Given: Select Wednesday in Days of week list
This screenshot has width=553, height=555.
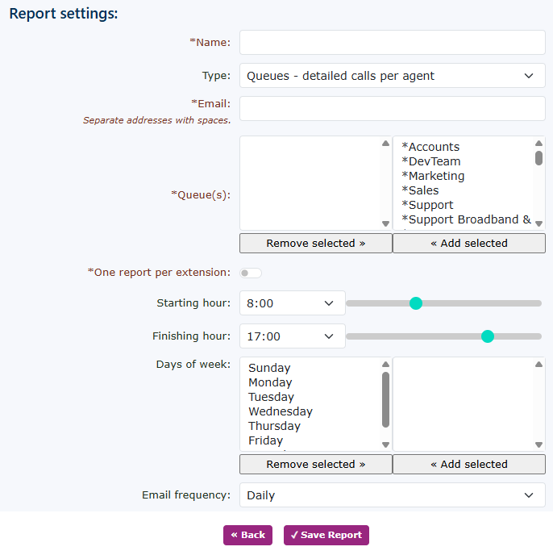Looking at the screenshot, I should [x=280, y=411].
